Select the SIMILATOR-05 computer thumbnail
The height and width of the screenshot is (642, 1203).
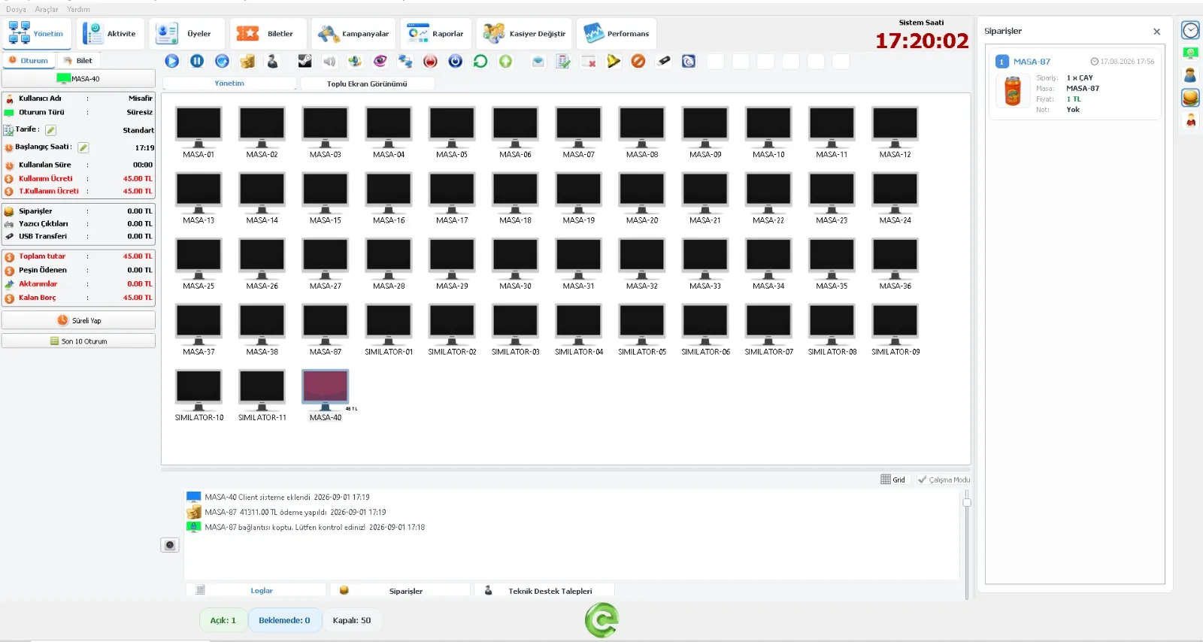642,329
